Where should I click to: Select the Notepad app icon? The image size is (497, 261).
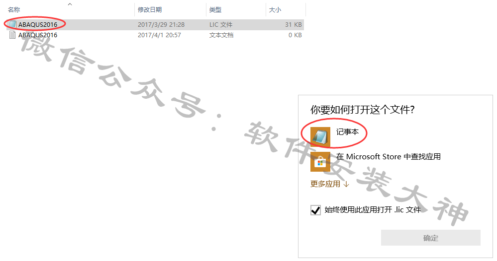[320, 137]
